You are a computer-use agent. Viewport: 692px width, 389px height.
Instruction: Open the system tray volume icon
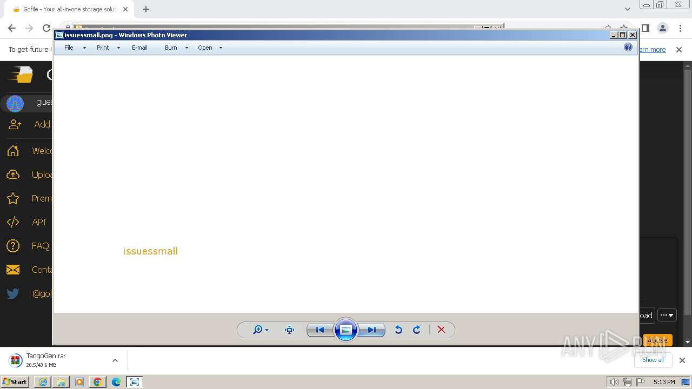pos(615,382)
